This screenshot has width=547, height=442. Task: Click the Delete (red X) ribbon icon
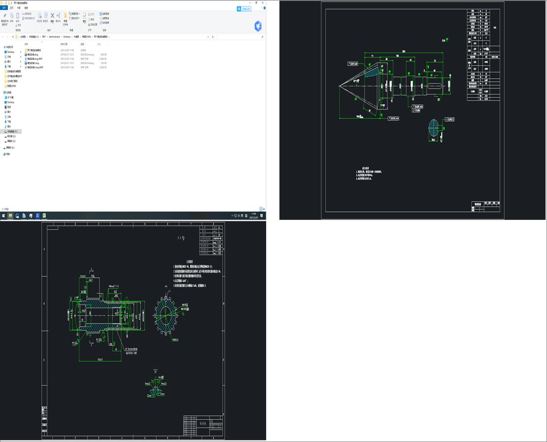tap(52, 16)
